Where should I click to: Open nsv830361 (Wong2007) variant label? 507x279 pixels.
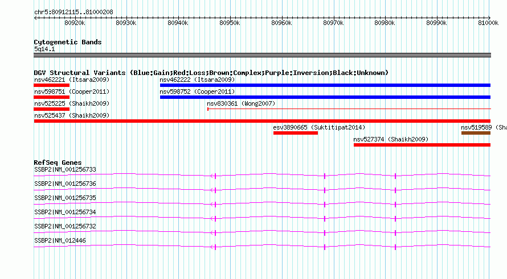pyautogui.click(x=241, y=103)
